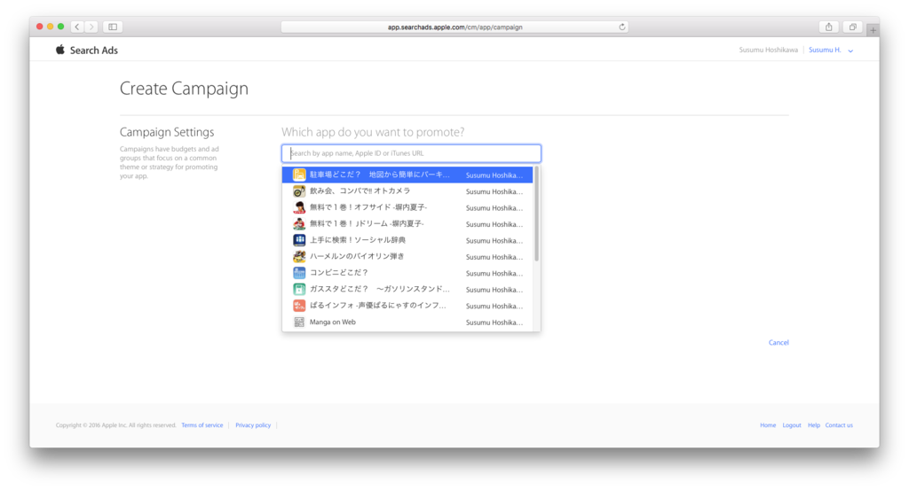Open a new tab with plus button
This screenshot has height=490, width=909.
coord(873,29)
